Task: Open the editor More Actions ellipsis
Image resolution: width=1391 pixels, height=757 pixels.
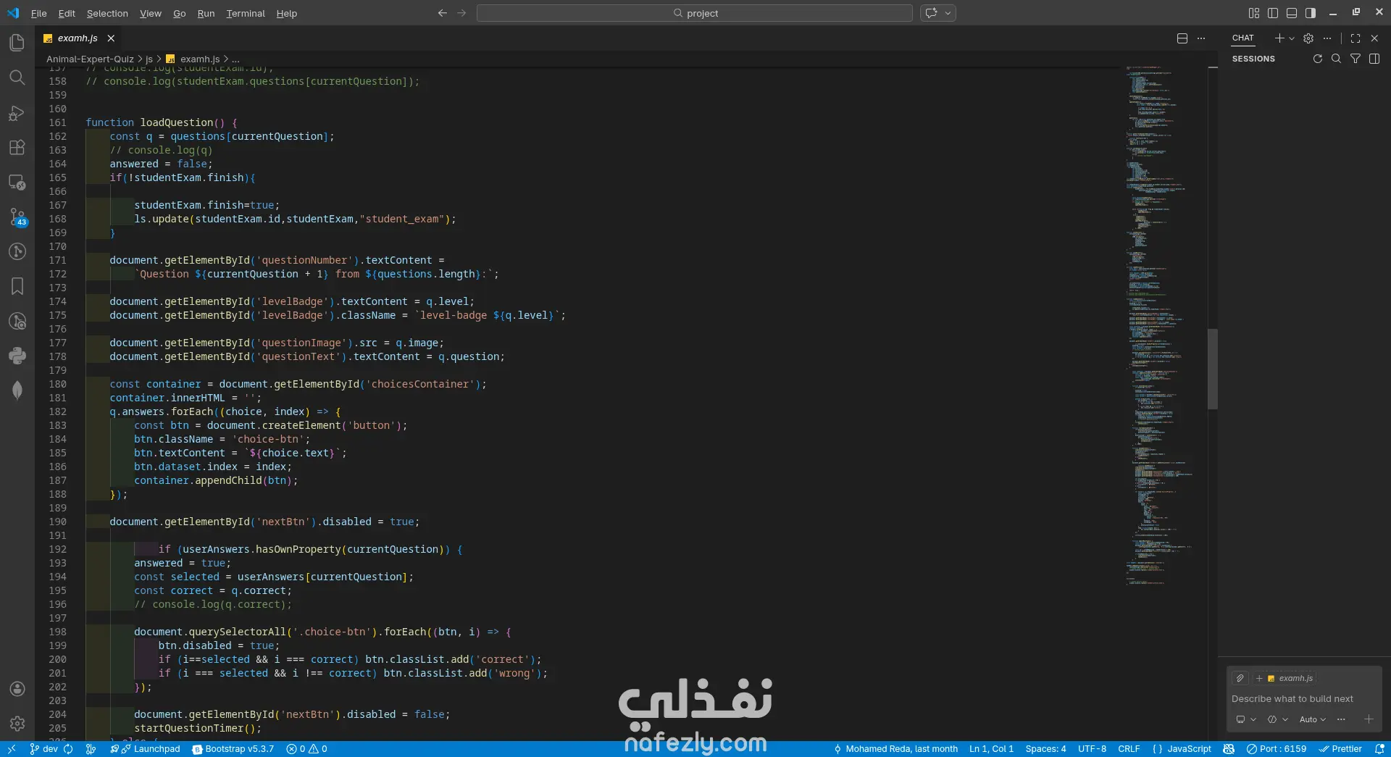Action: pyautogui.click(x=1201, y=38)
